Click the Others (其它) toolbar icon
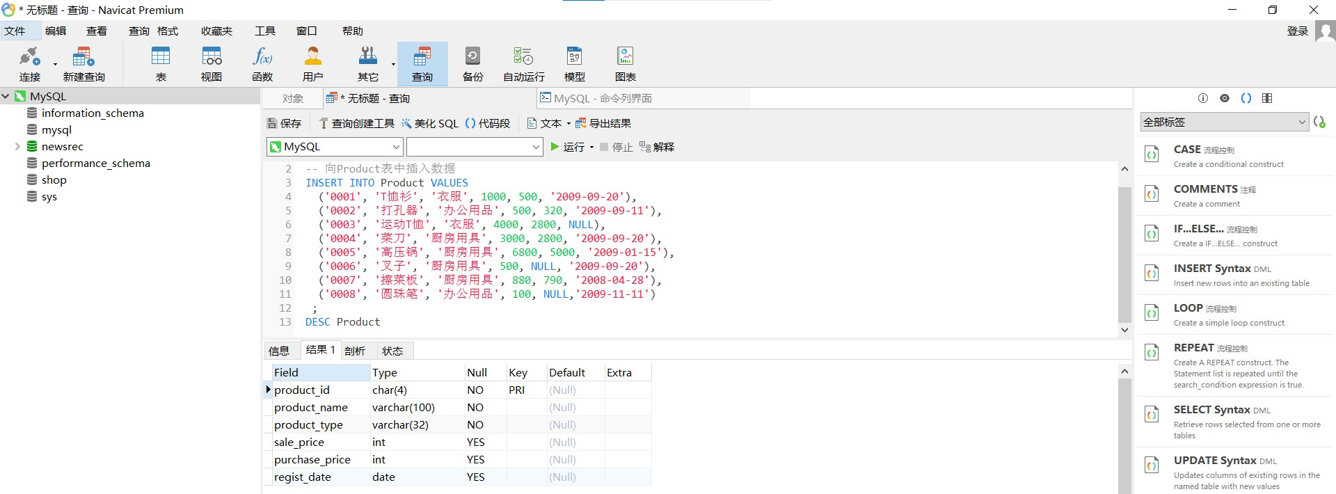 (367, 64)
